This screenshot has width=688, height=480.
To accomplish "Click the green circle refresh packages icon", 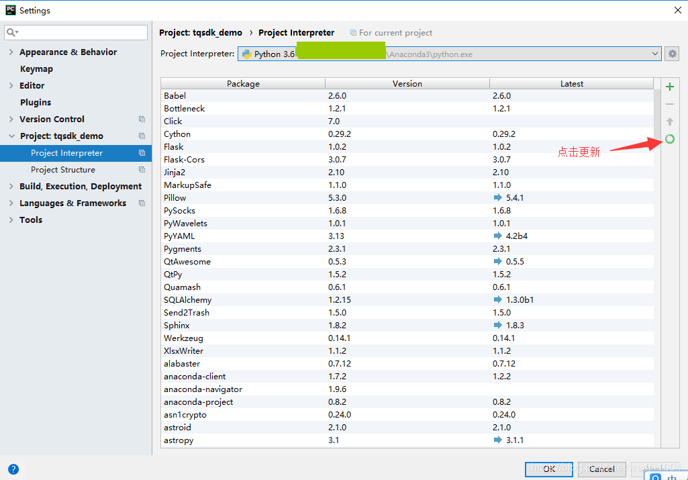I will (670, 139).
